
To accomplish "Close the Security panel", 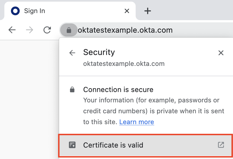I will pyautogui.click(x=221, y=53).
